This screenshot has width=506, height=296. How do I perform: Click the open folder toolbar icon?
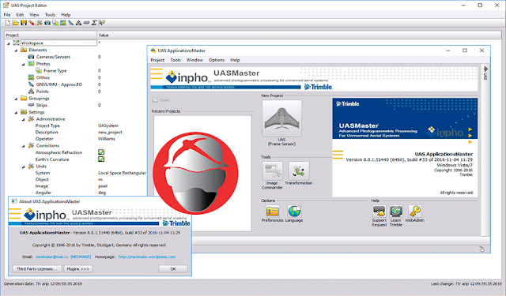16,23
